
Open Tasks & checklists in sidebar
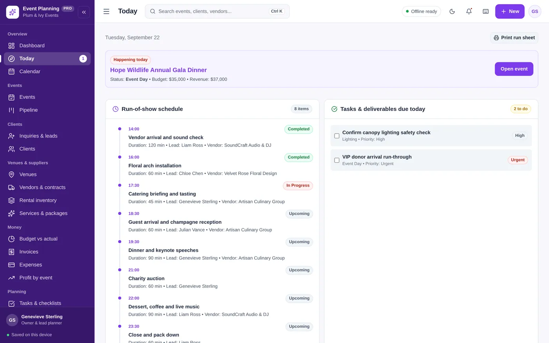47,303
